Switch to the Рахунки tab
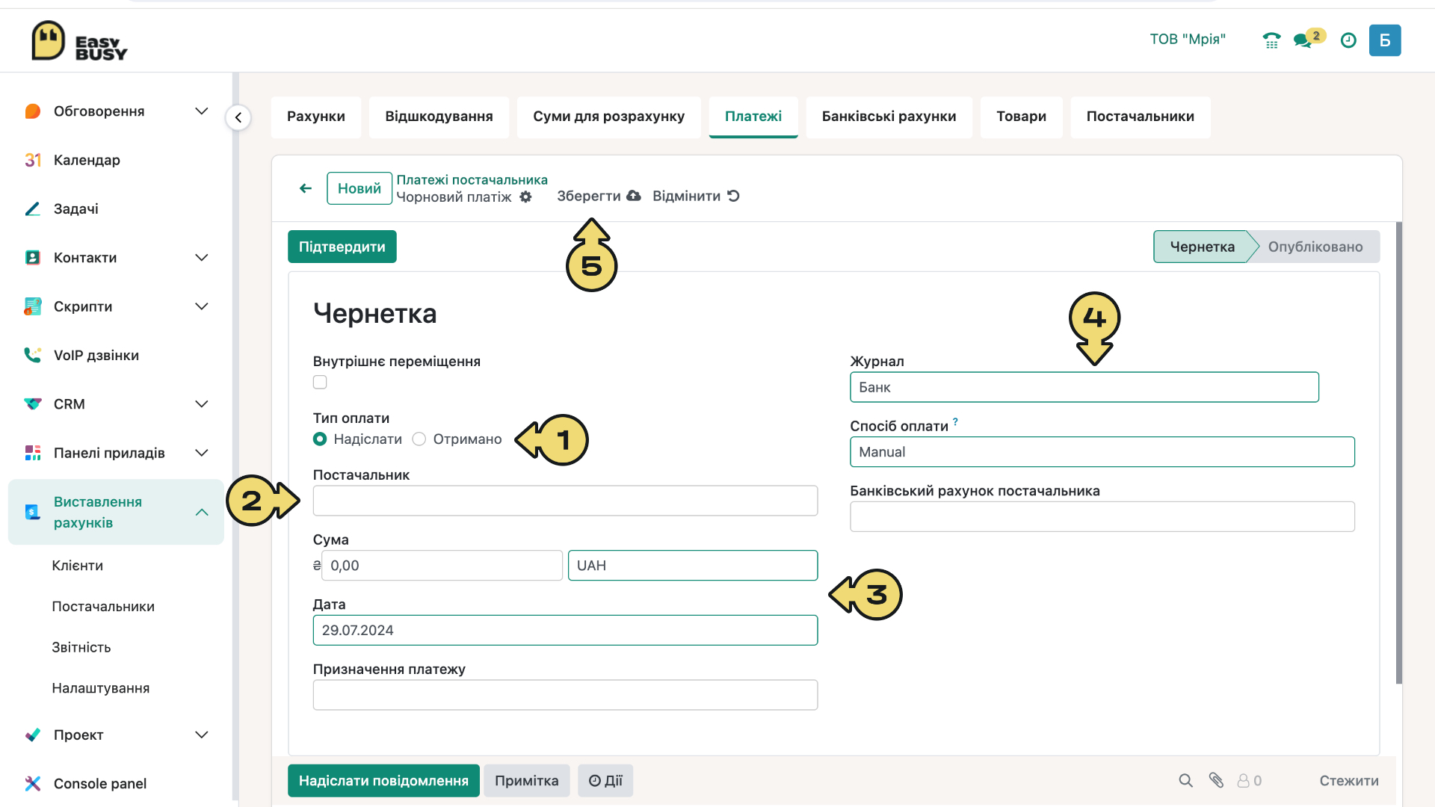The image size is (1435, 807). (x=316, y=117)
